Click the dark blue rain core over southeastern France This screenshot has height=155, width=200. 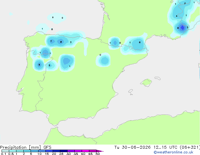(183, 28)
